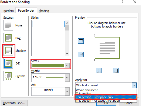Choose the Box border setting icon
Screen dimensions: 142x106
point(8,38)
